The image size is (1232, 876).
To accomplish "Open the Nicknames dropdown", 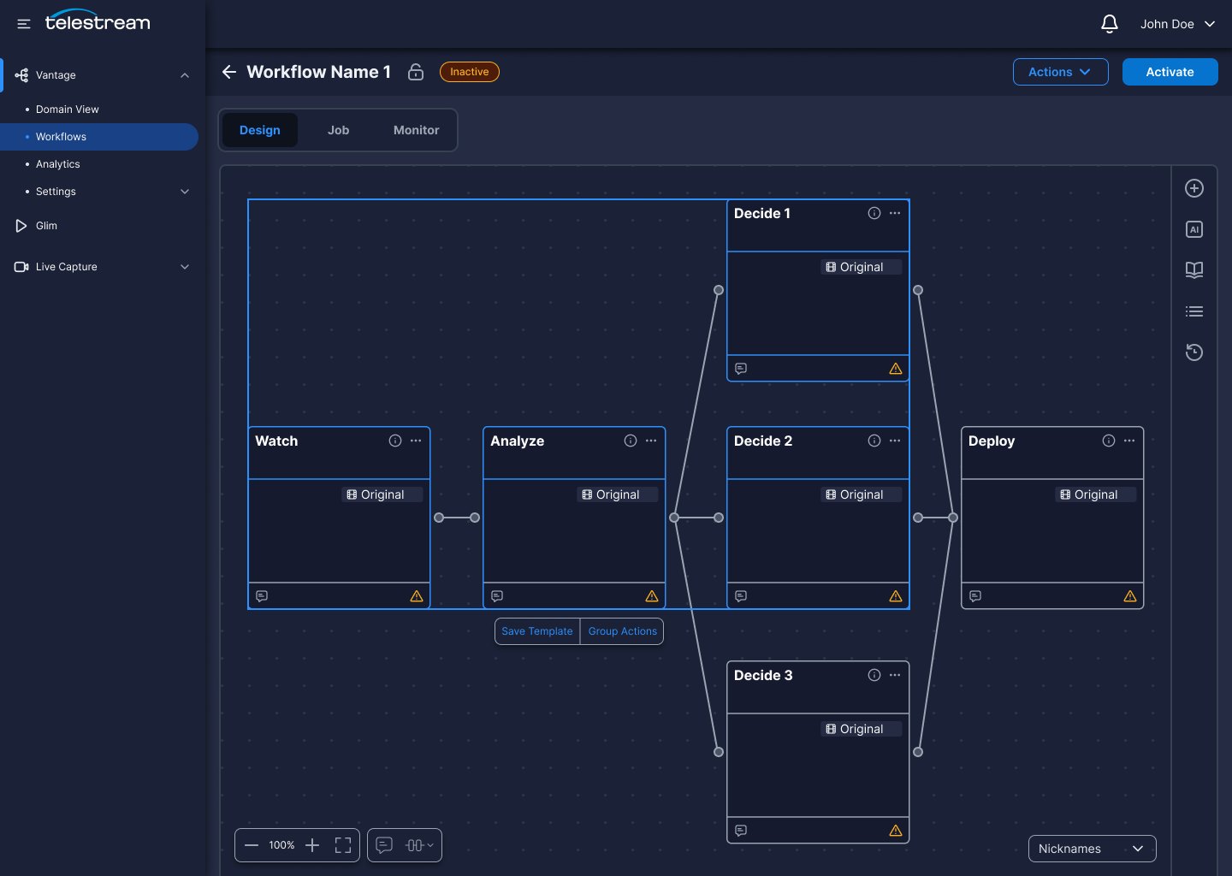I will [1092, 849].
